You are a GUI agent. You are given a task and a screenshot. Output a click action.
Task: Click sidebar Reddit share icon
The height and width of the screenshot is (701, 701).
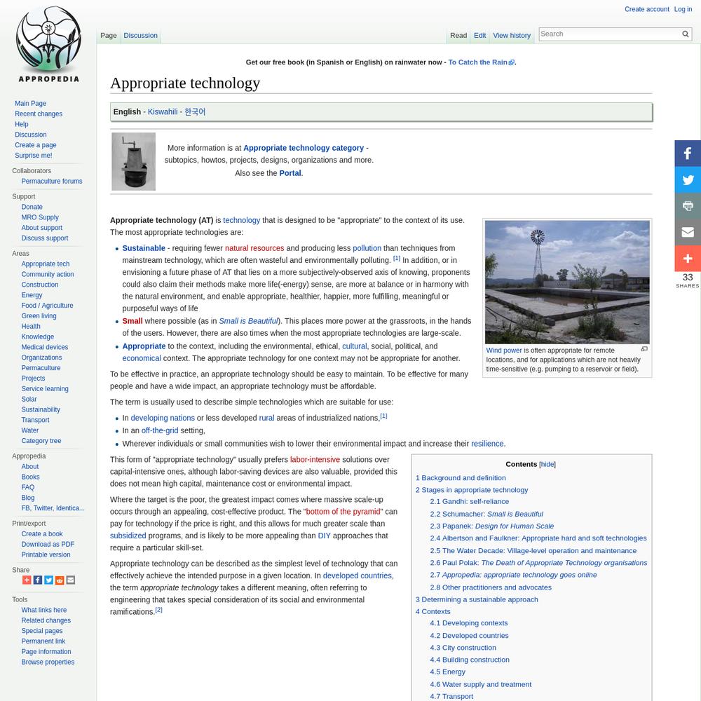[x=60, y=580]
